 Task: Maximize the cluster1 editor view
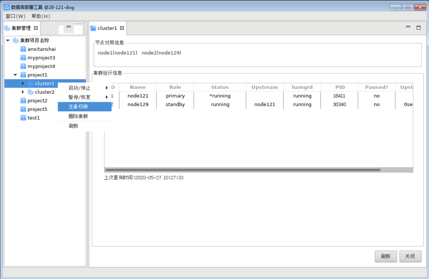click(x=418, y=27)
